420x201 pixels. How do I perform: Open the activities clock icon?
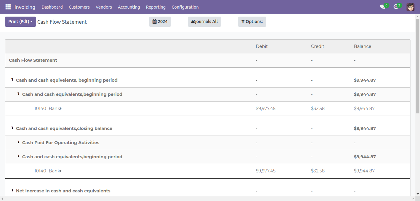[396, 7]
